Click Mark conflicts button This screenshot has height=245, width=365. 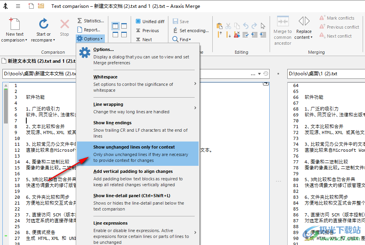pos(337,18)
